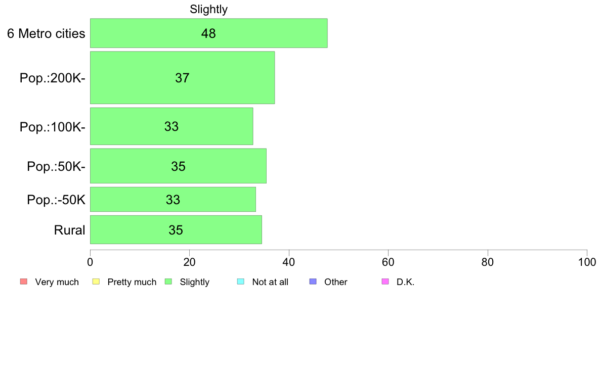Click the Not at all legend text
The image size is (601, 372).
coord(270,282)
